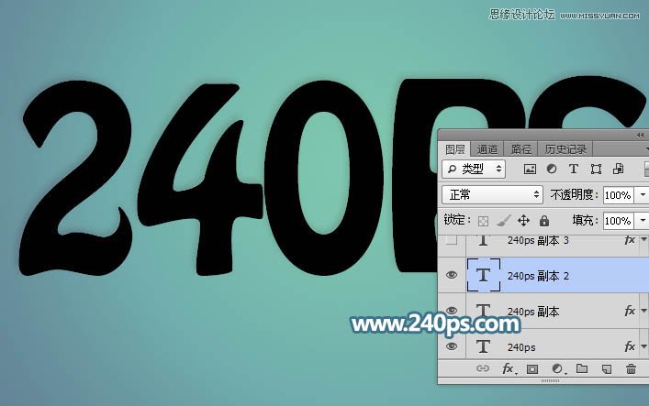Screen dimensions: 649x406
Task: Create a new group folder icon
Action: point(582,368)
